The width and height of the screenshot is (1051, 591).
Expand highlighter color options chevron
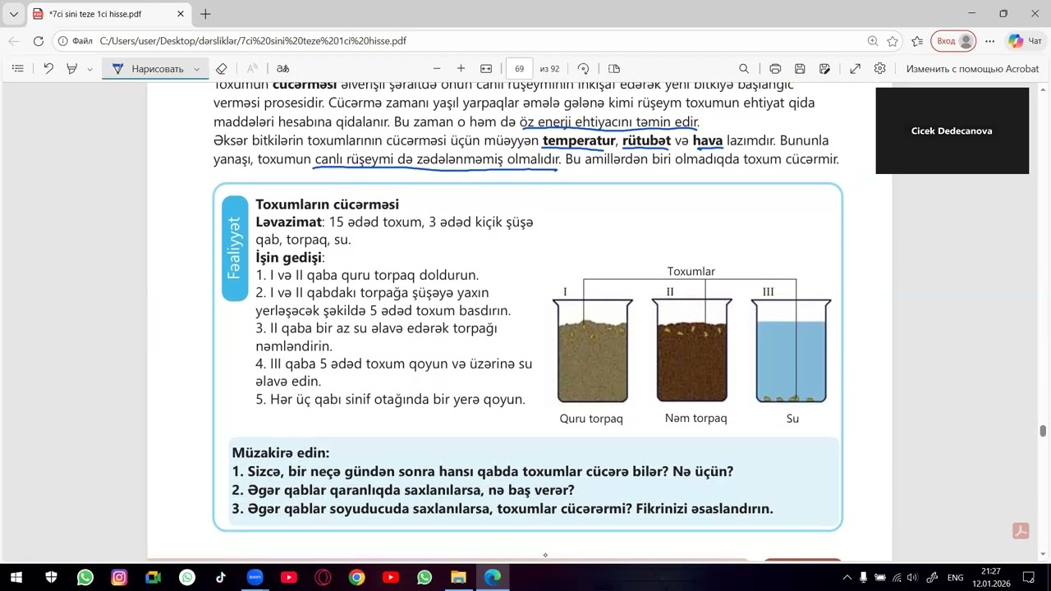(89, 69)
